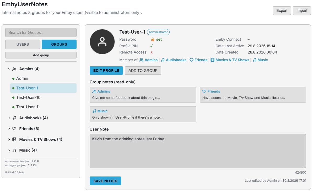This screenshot has height=193, width=313.
Task: Open EDIT PROFILE for Test-User-1
Action: tap(106, 71)
